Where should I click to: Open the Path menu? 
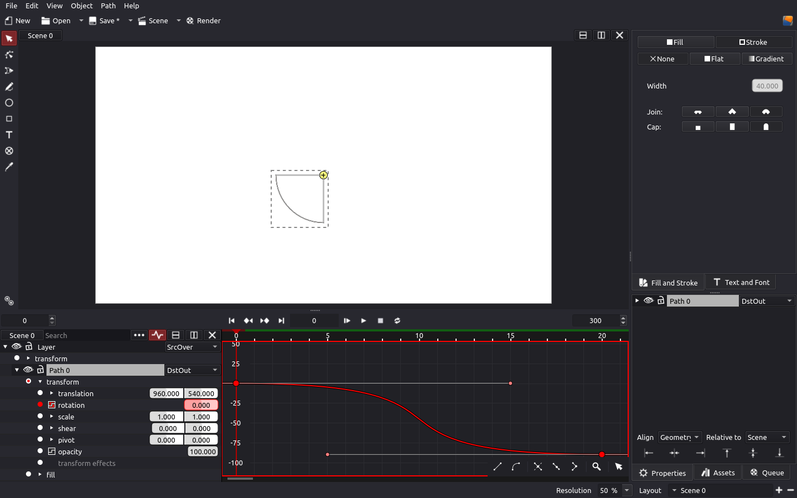[x=108, y=6]
